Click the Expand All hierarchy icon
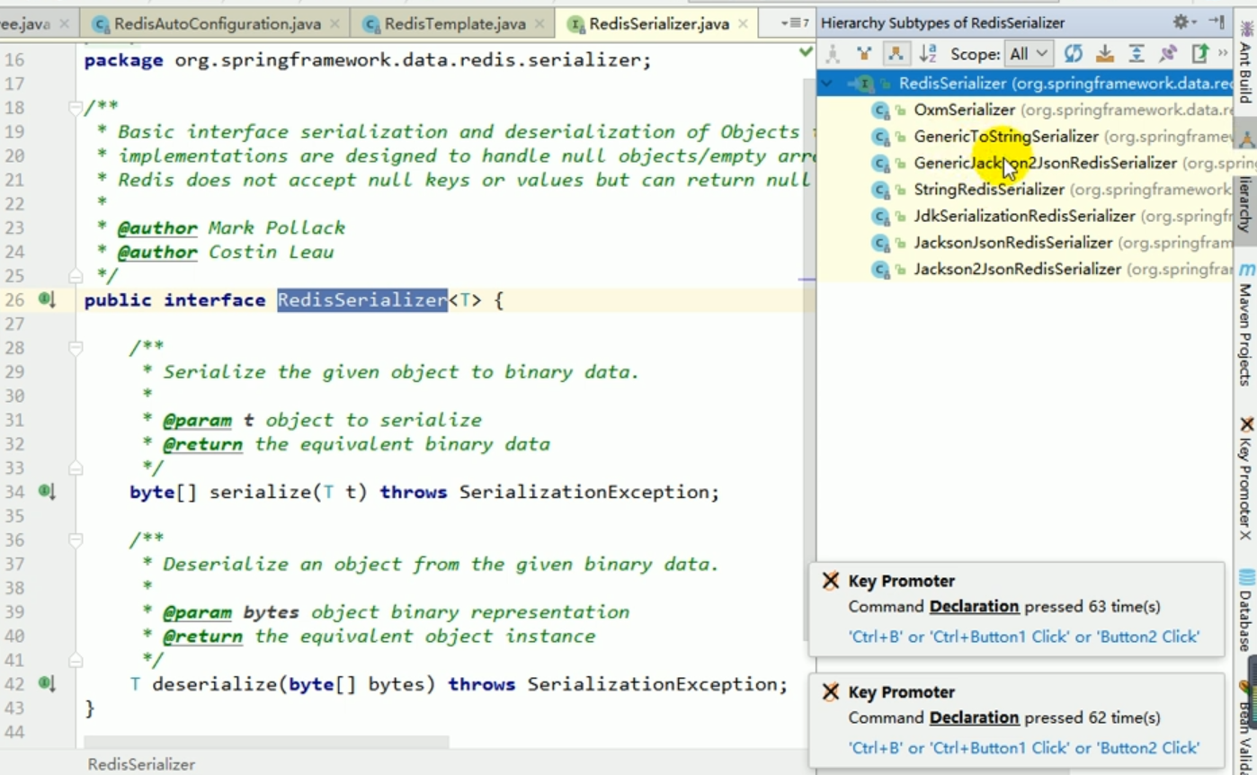The image size is (1257, 775). click(x=1137, y=54)
